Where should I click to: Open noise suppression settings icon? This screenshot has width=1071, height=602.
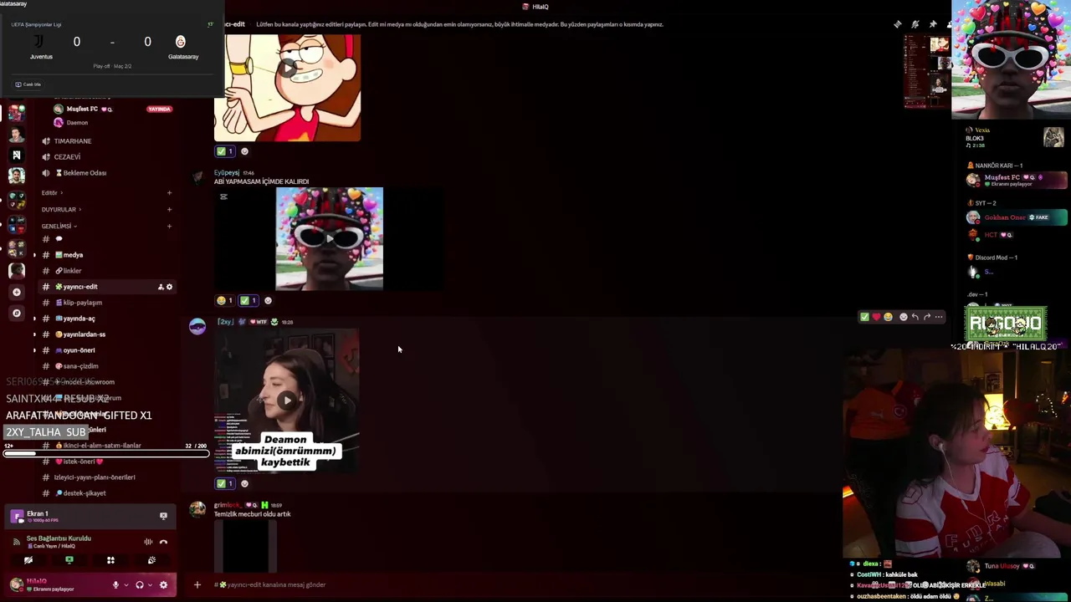point(148,542)
